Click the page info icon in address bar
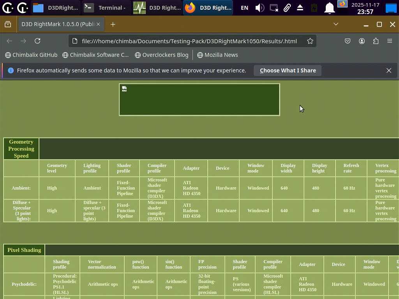 pyautogui.click(x=75, y=41)
